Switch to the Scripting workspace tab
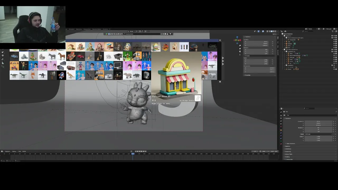The image size is (338, 190). tap(105, 29)
